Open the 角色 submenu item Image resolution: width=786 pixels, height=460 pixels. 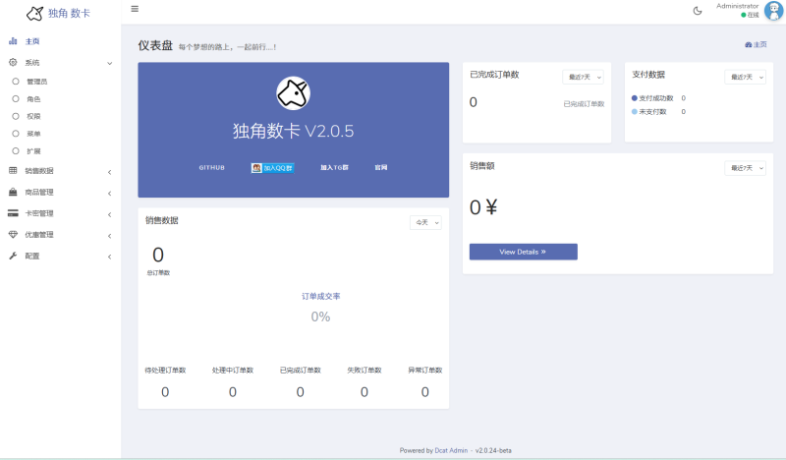(33, 99)
